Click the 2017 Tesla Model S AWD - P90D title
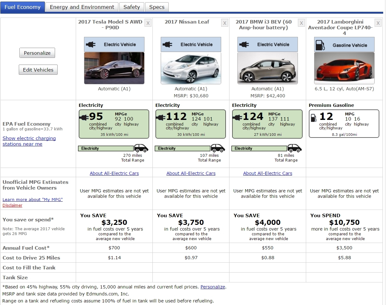 110,25
